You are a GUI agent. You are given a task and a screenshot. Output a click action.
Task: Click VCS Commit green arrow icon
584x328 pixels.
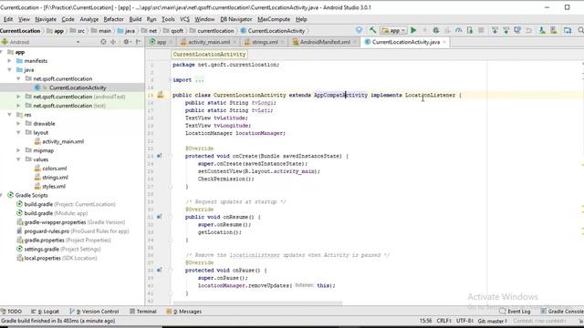pyautogui.click(x=506, y=30)
